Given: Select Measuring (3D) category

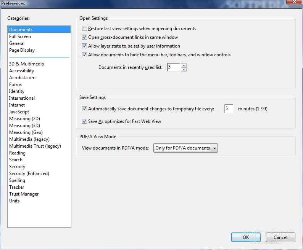Looking at the screenshot, I should [x=39, y=126].
